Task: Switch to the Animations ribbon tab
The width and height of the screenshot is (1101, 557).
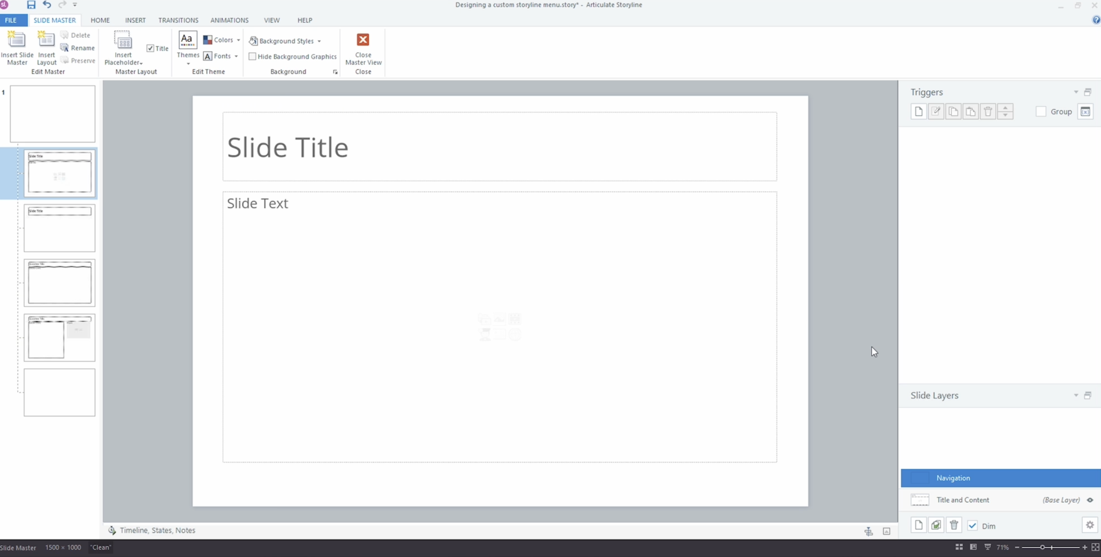Action: pos(229,20)
